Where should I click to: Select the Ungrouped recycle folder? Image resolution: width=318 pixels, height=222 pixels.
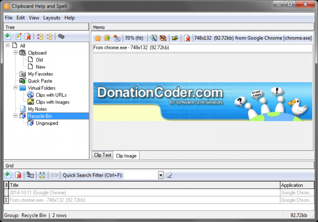point(47,123)
